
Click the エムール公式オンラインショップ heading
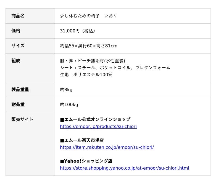95,119
